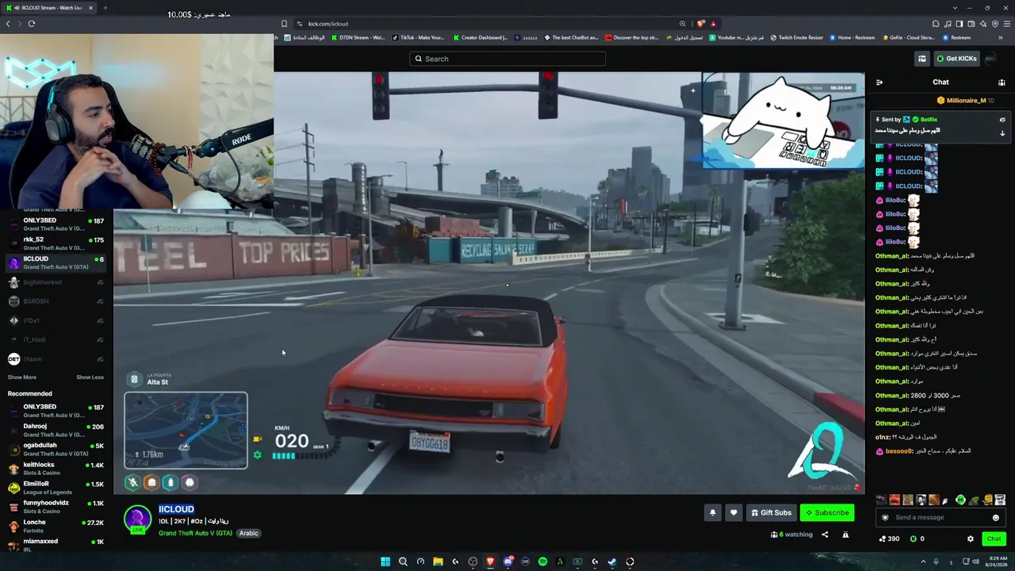Click the Send a message input
Screen dimensions: 1015x571
tap(940, 518)
